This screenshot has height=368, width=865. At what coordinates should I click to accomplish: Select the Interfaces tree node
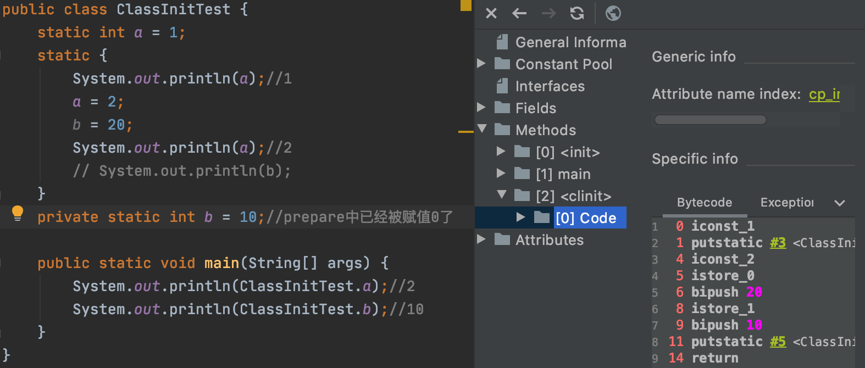[x=550, y=86]
